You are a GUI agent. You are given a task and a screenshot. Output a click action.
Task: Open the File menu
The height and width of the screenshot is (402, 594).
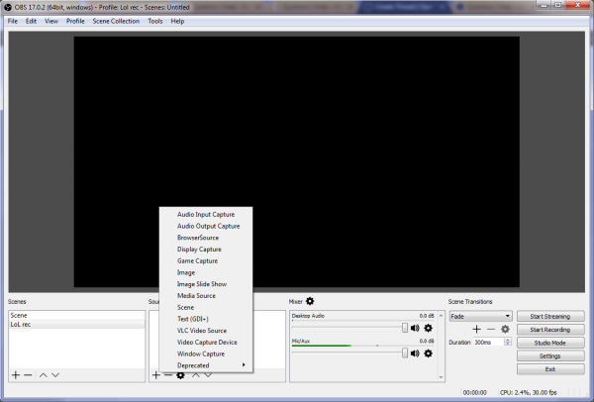click(x=13, y=21)
